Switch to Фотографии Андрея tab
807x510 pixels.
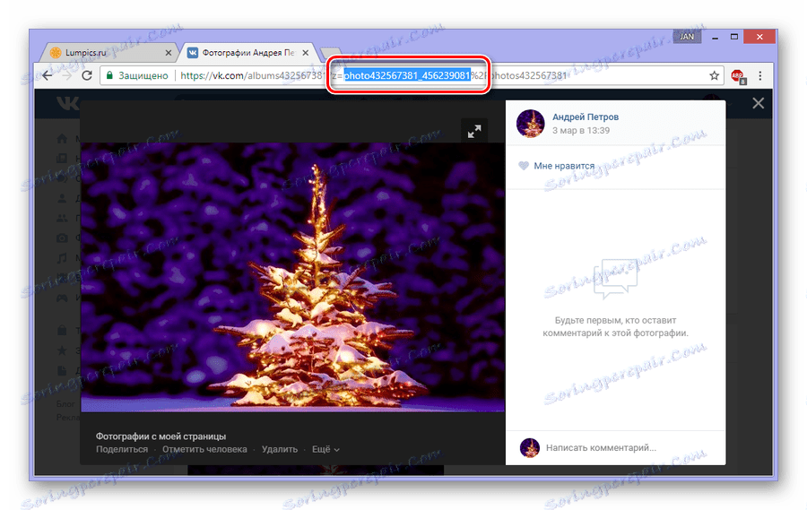pos(248,52)
